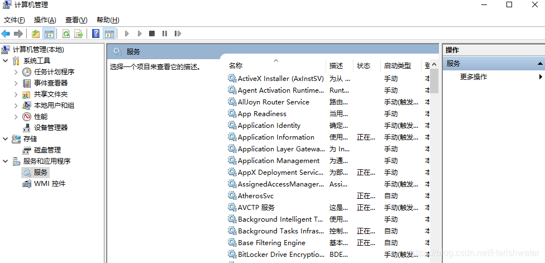This screenshot has height=263, width=545.
Task: Select 本地用户和组 in the tree
Action: (x=54, y=106)
